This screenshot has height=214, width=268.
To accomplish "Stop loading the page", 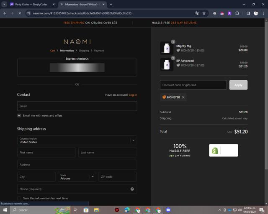I will click(20, 13).
